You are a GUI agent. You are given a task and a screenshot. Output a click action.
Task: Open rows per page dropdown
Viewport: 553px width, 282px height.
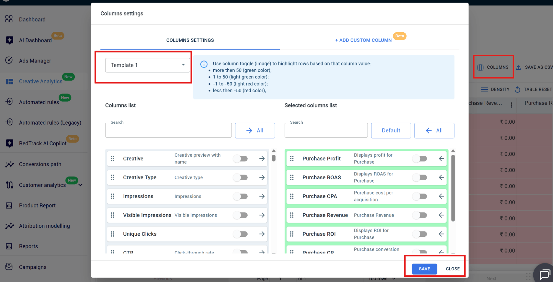click(382, 279)
